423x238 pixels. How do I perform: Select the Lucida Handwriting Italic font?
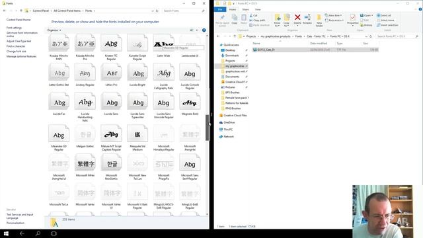click(85, 107)
